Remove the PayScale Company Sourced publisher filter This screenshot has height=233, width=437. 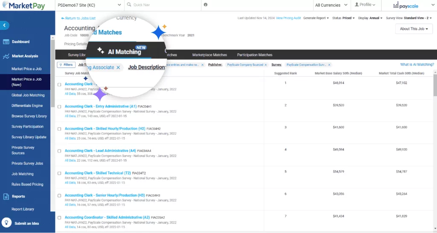[x=265, y=65]
